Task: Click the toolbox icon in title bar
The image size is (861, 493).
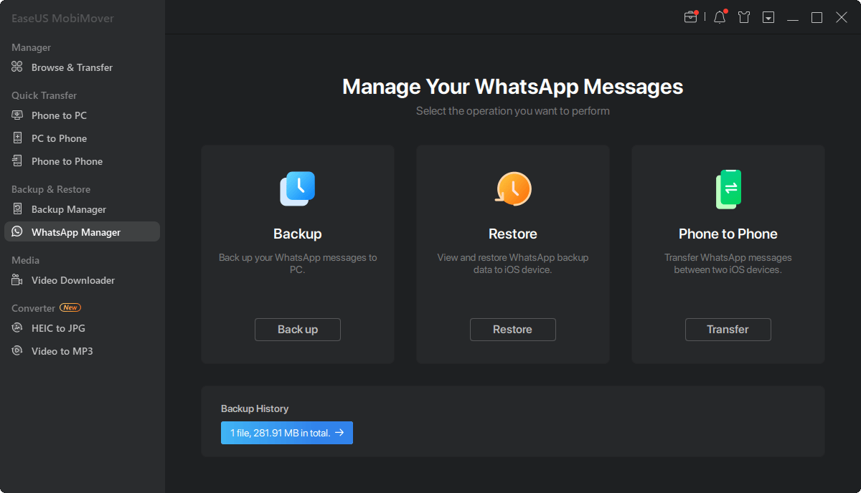Action: [691, 17]
